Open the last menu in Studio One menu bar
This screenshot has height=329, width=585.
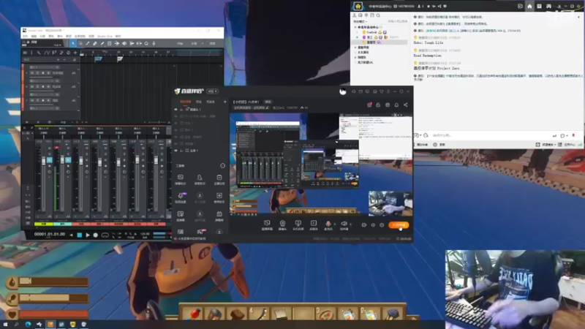pyautogui.click(x=118, y=36)
